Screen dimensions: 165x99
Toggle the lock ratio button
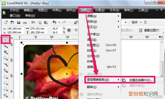[x=69, y=31]
